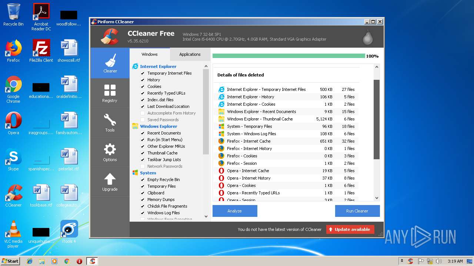Image resolution: width=474 pixels, height=266 pixels.
Task: Click results list scrollbar thumb
Action: 377,119
